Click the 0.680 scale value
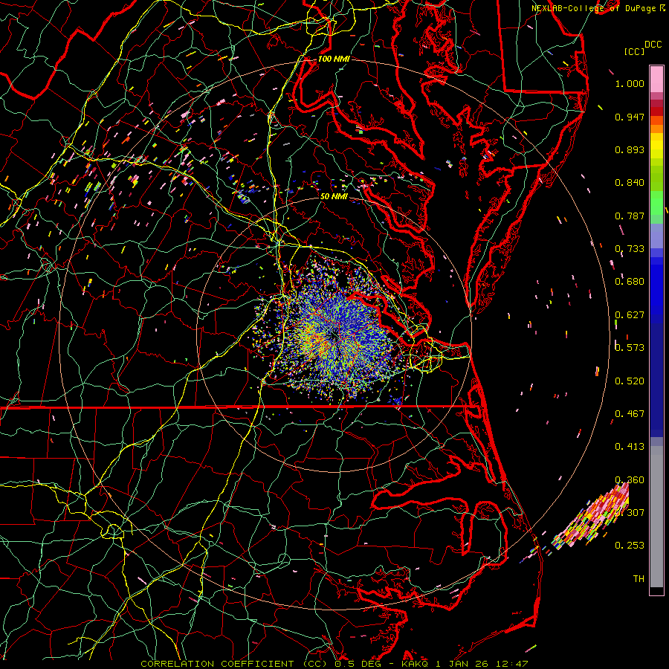Viewport: 669px width, 669px height. click(630, 282)
